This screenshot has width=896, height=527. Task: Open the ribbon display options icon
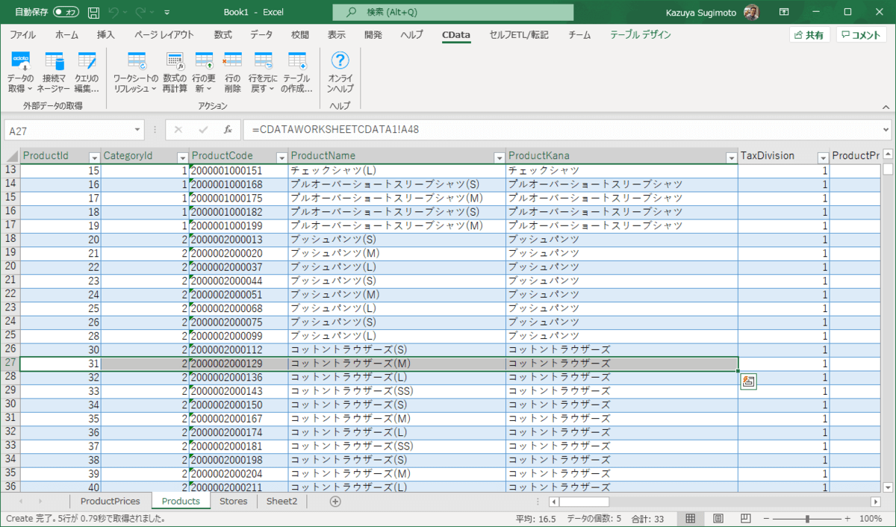pyautogui.click(x=784, y=13)
